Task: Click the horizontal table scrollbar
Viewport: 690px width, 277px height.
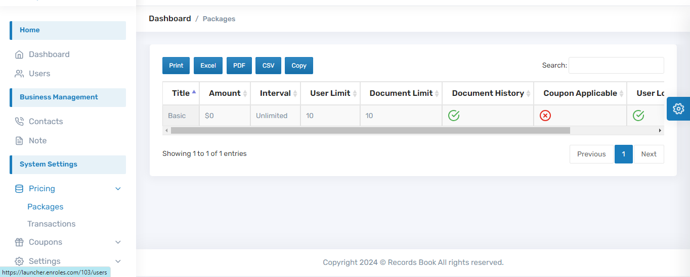Action: click(x=370, y=131)
